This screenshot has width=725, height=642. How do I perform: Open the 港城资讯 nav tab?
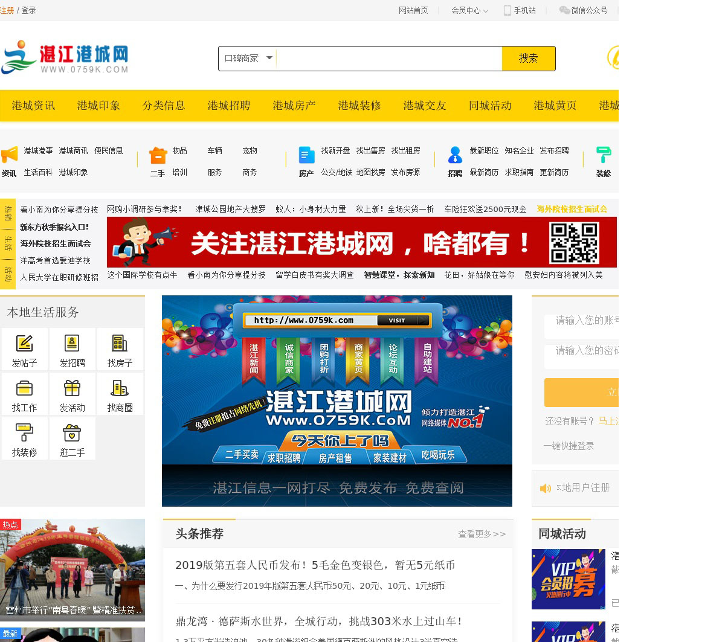[33, 106]
